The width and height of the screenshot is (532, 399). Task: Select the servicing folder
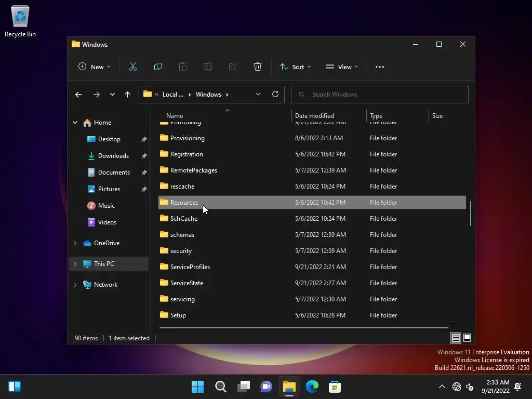(x=312, y=299)
